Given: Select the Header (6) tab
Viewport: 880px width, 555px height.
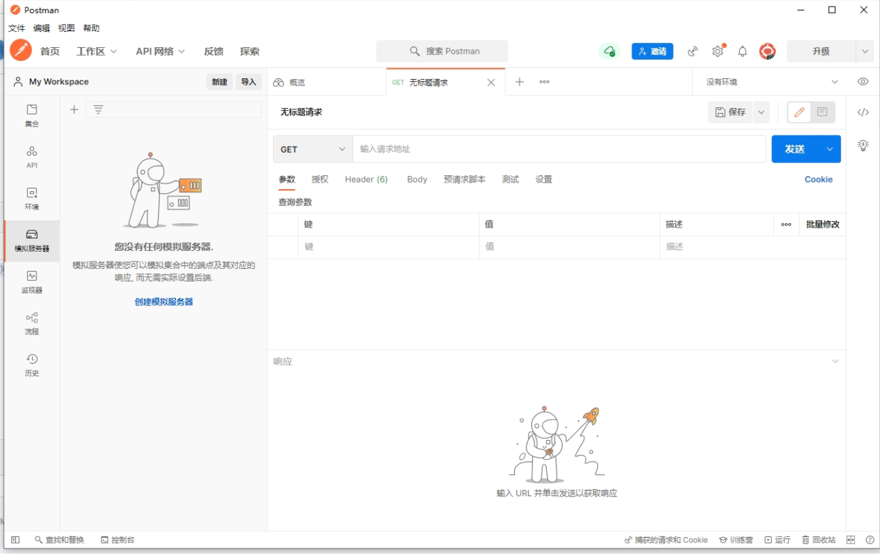Looking at the screenshot, I should [x=366, y=179].
